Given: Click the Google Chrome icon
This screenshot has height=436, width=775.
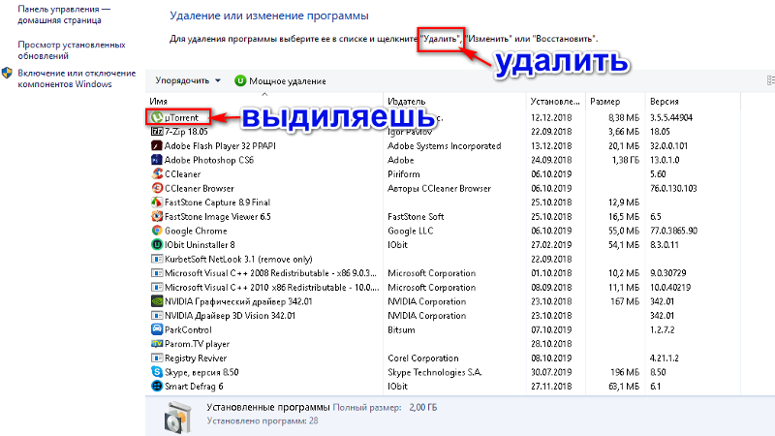Looking at the screenshot, I should click(157, 231).
